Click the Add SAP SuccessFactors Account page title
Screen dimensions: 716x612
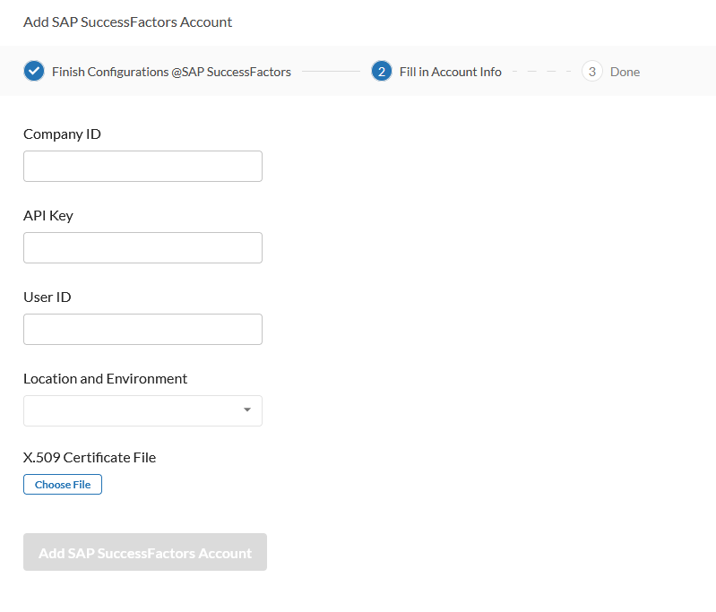pyautogui.click(x=127, y=22)
